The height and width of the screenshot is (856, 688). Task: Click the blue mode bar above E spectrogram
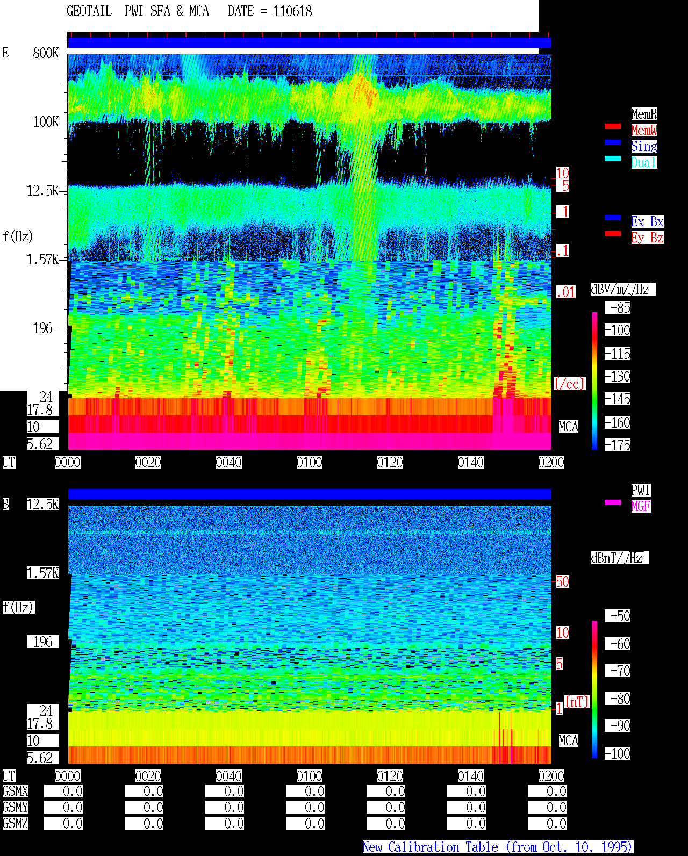310,42
